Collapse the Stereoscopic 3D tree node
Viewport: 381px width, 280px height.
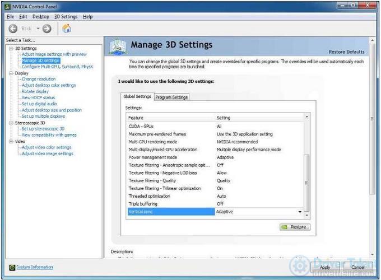pos(11,123)
